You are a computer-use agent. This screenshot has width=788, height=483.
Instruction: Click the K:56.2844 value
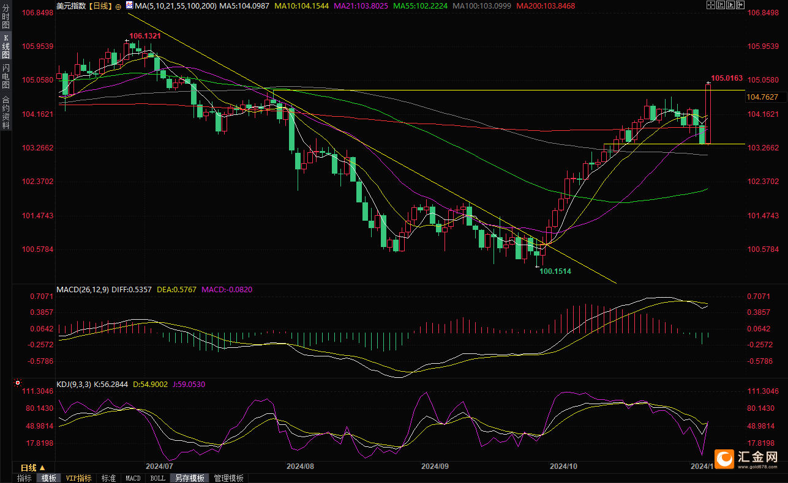[111, 385]
